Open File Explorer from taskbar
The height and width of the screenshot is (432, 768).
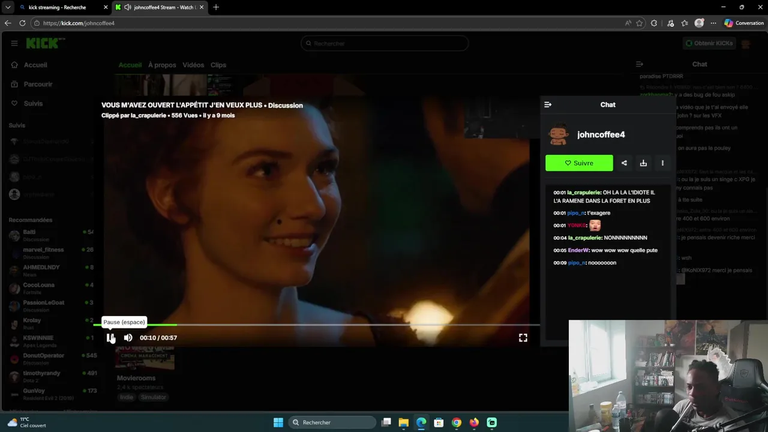pos(404,422)
